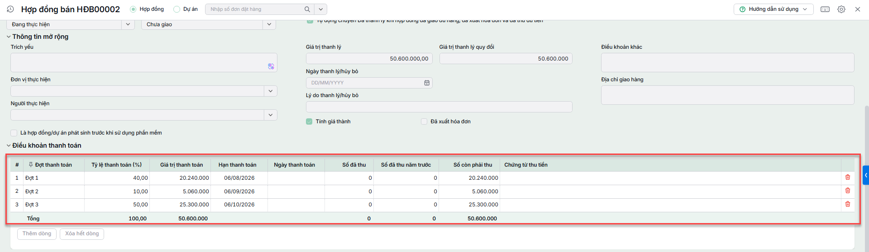Open the Người thực hiện dropdown
Screen dimensions: 869x252
[270, 115]
